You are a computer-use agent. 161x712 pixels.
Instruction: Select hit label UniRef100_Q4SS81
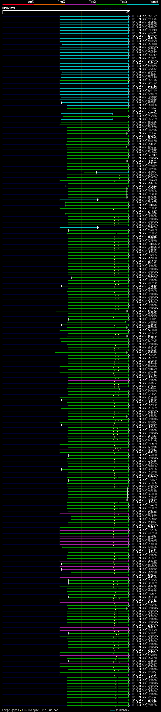144,558
